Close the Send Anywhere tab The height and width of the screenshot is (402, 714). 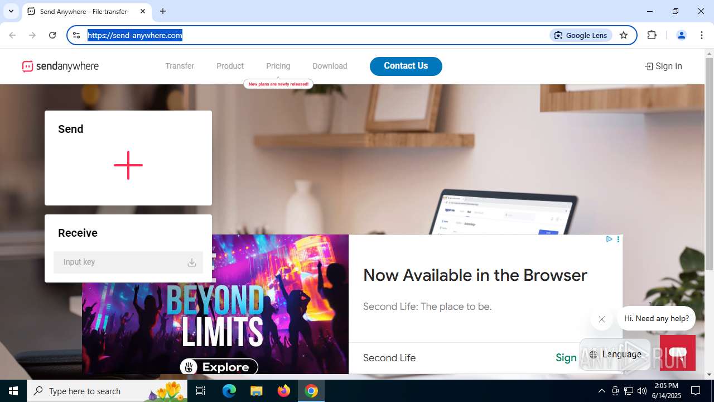click(143, 11)
